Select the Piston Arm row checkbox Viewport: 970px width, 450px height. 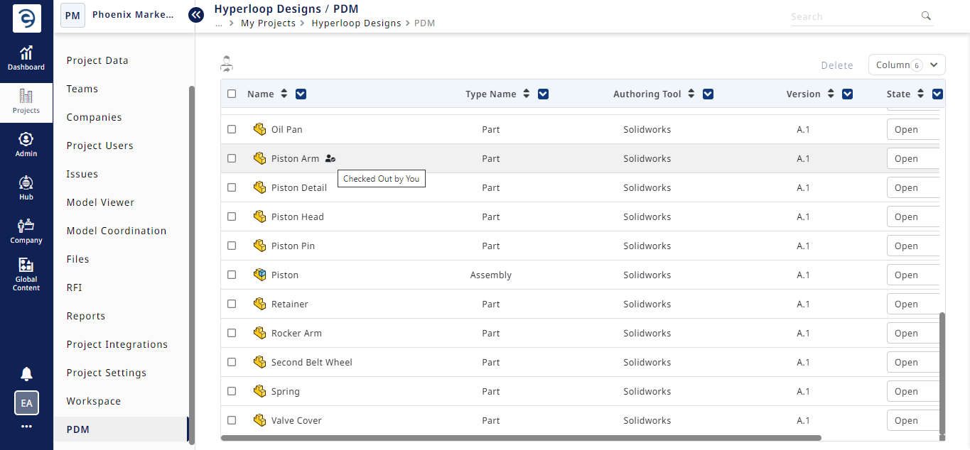[x=232, y=158]
